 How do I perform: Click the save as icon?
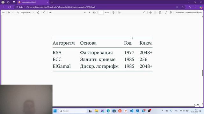coord(160,13)
